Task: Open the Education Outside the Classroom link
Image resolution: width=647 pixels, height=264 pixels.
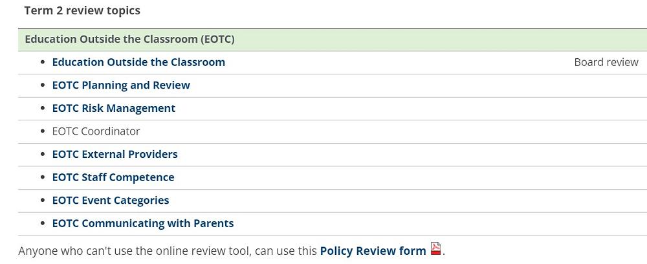Action: 138,62
